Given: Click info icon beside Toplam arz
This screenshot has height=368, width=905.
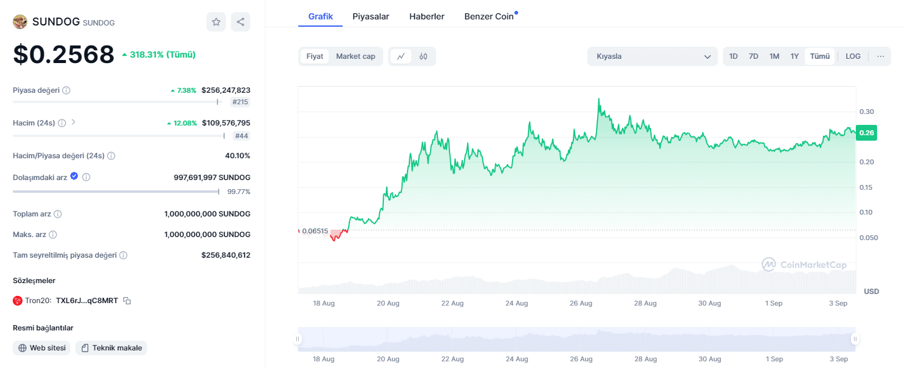Looking at the screenshot, I should pyautogui.click(x=58, y=214).
